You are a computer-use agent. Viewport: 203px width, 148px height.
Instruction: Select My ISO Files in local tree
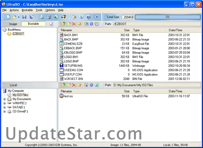click(20, 95)
